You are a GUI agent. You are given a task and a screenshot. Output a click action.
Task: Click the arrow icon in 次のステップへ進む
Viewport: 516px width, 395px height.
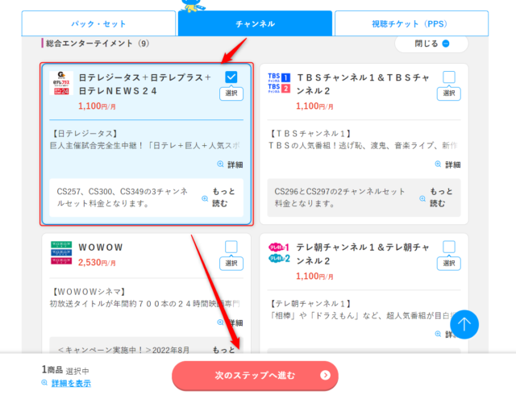pyautogui.click(x=325, y=376)
